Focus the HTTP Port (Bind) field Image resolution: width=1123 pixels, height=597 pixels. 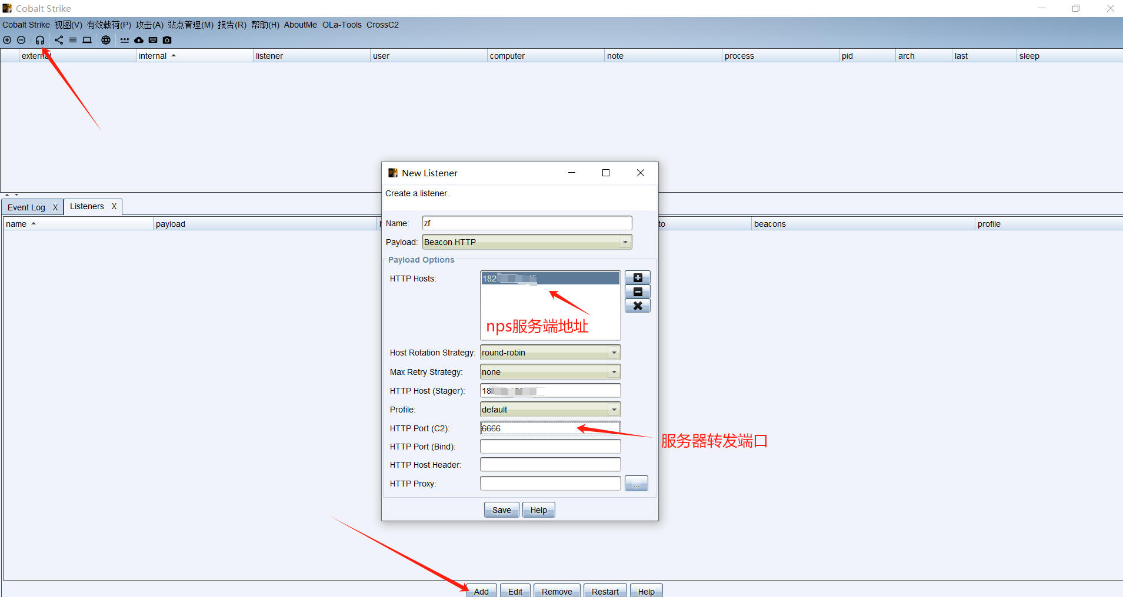(x=551, y=447)
